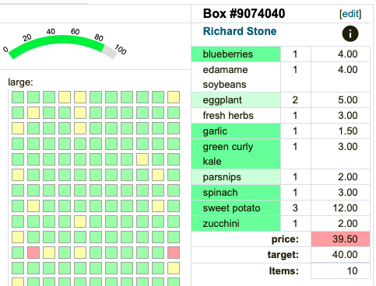
Task: Select the sweet potato row
Action: coord(281,208)
